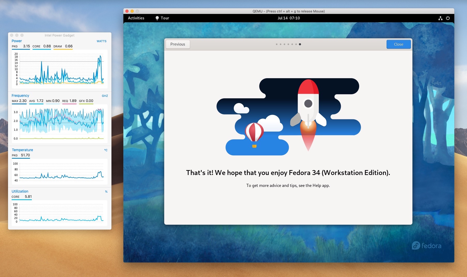Click the WATTS unit label
Image resolution: width=467 pixels, height=277 pixels.
[102, 41]
